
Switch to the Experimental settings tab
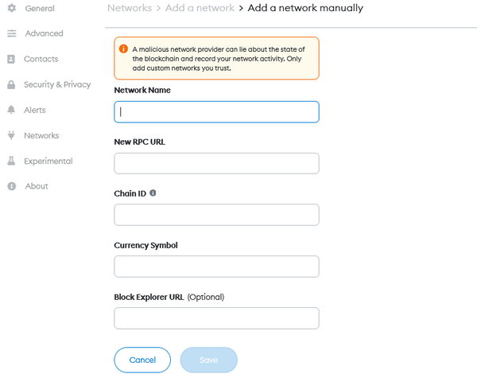pyautogui.click(x=48, y=161)
